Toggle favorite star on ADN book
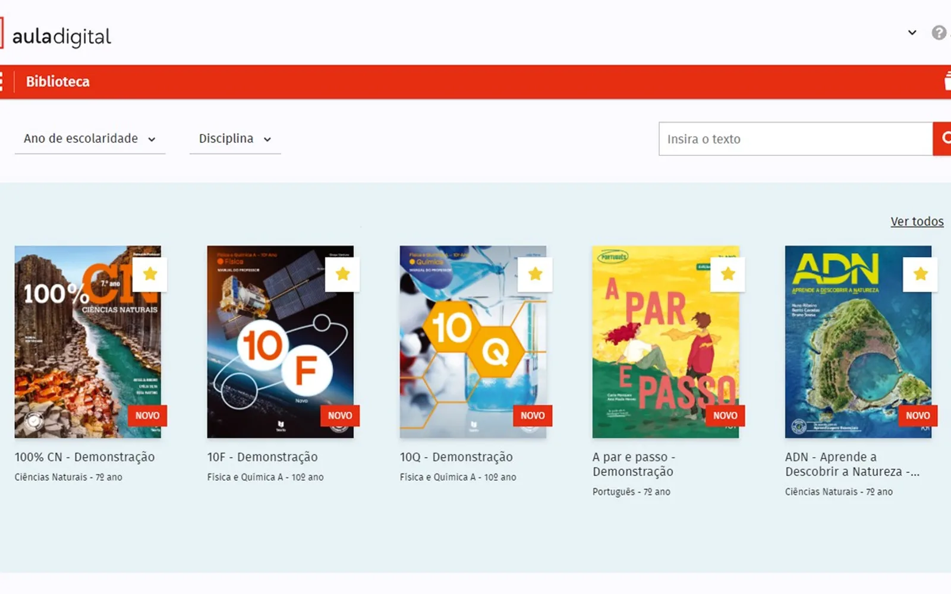Viewport: 951px width, 594px height. [920, 274]
